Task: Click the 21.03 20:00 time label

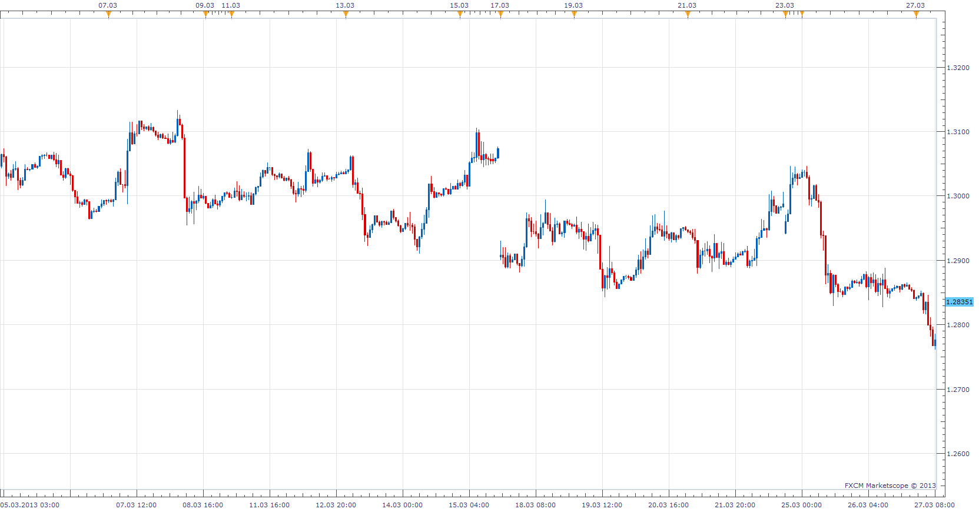Action: pyautogui.click(x=735, y=505)
